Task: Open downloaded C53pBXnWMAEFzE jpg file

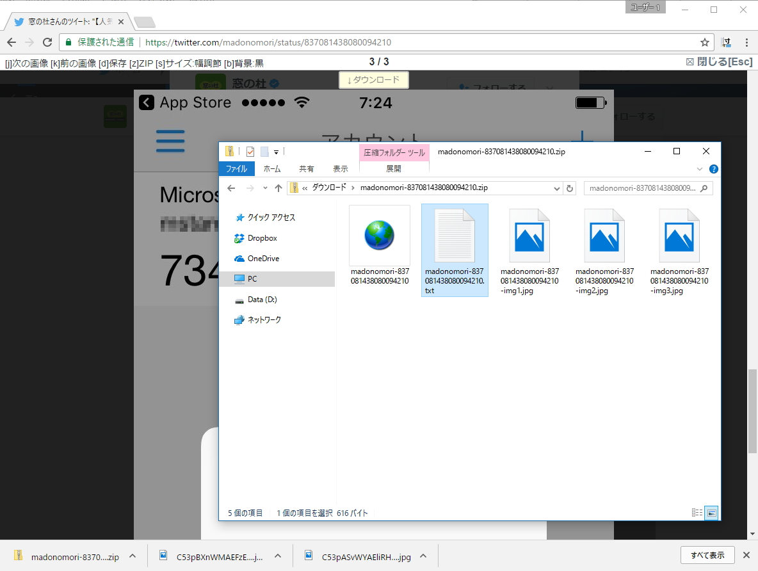Action: (212, 556)
